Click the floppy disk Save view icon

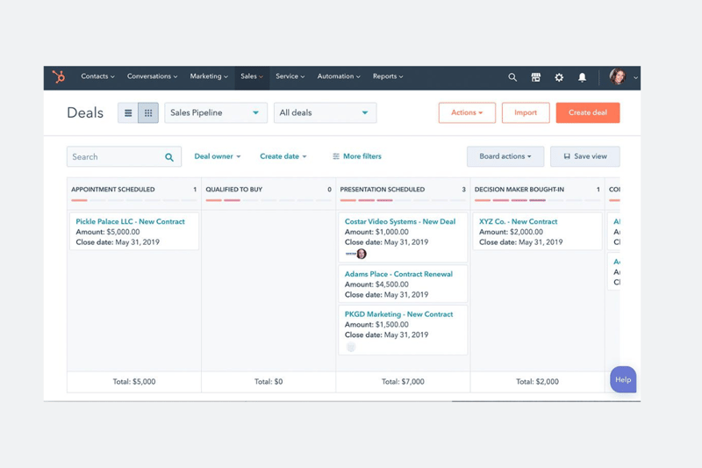point(567,156)
